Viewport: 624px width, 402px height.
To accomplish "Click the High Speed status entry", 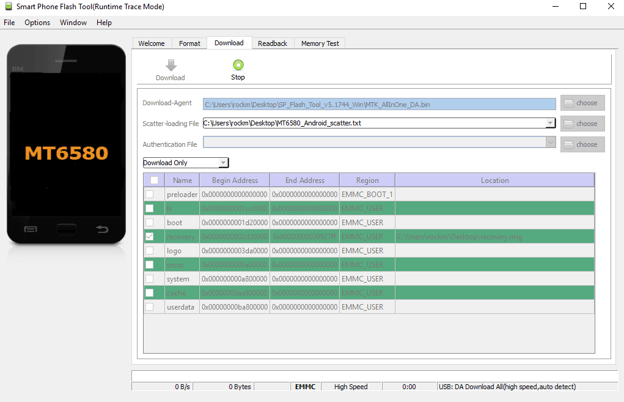I will 351,387.
